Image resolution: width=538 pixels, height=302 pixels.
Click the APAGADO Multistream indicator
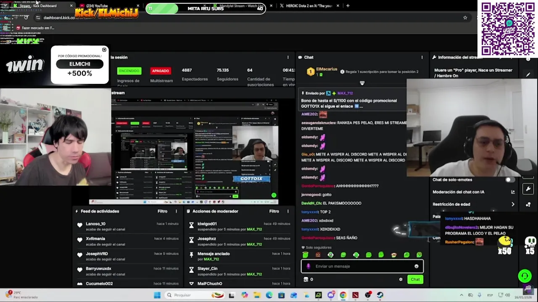click(x=161, y=71)
